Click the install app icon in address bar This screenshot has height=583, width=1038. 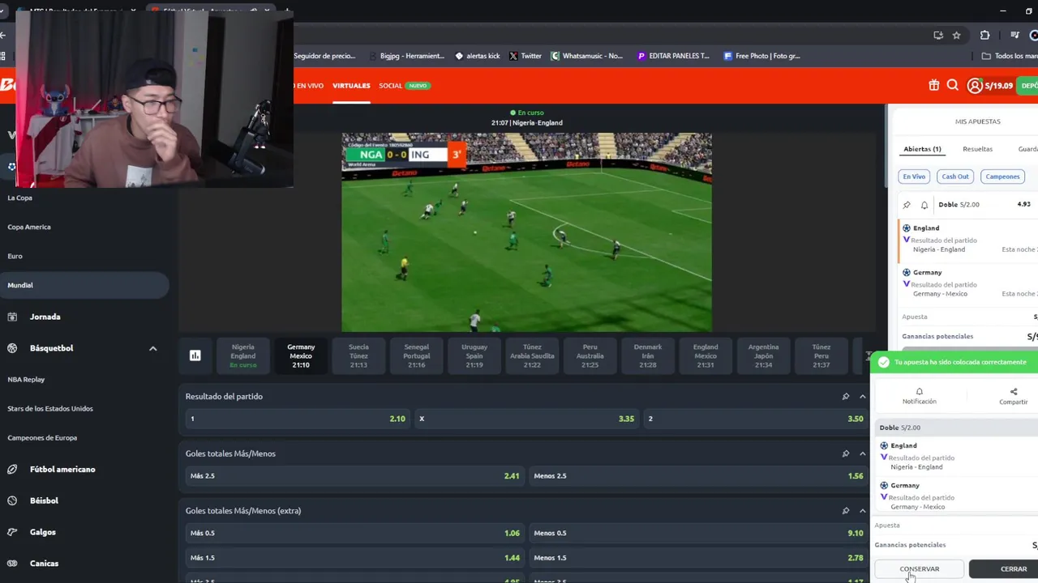pos(938,35)
